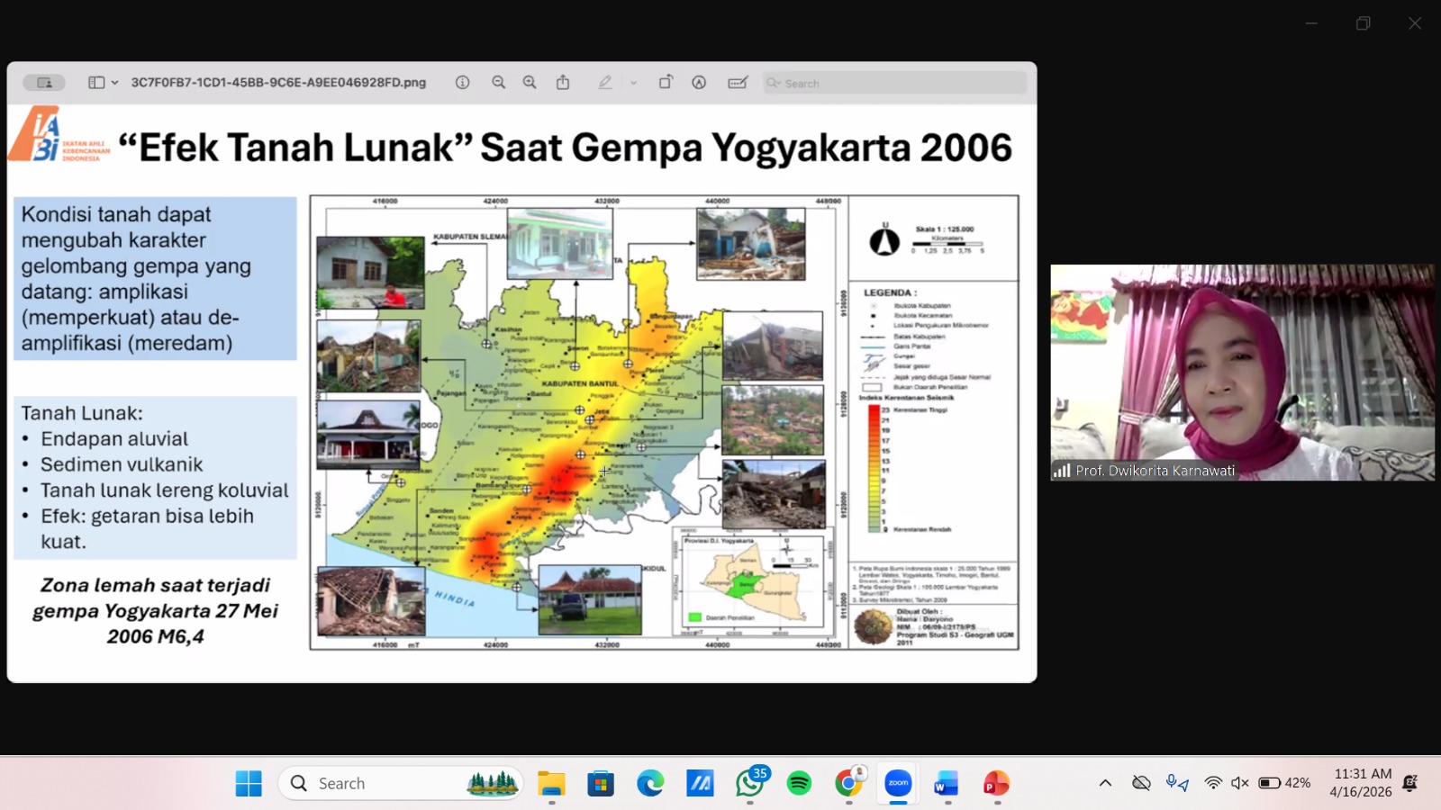Open the highlight pen dropdown arrow
Image resolution: width=1441 pixels, height=810 pixels.
pos(634,83)
